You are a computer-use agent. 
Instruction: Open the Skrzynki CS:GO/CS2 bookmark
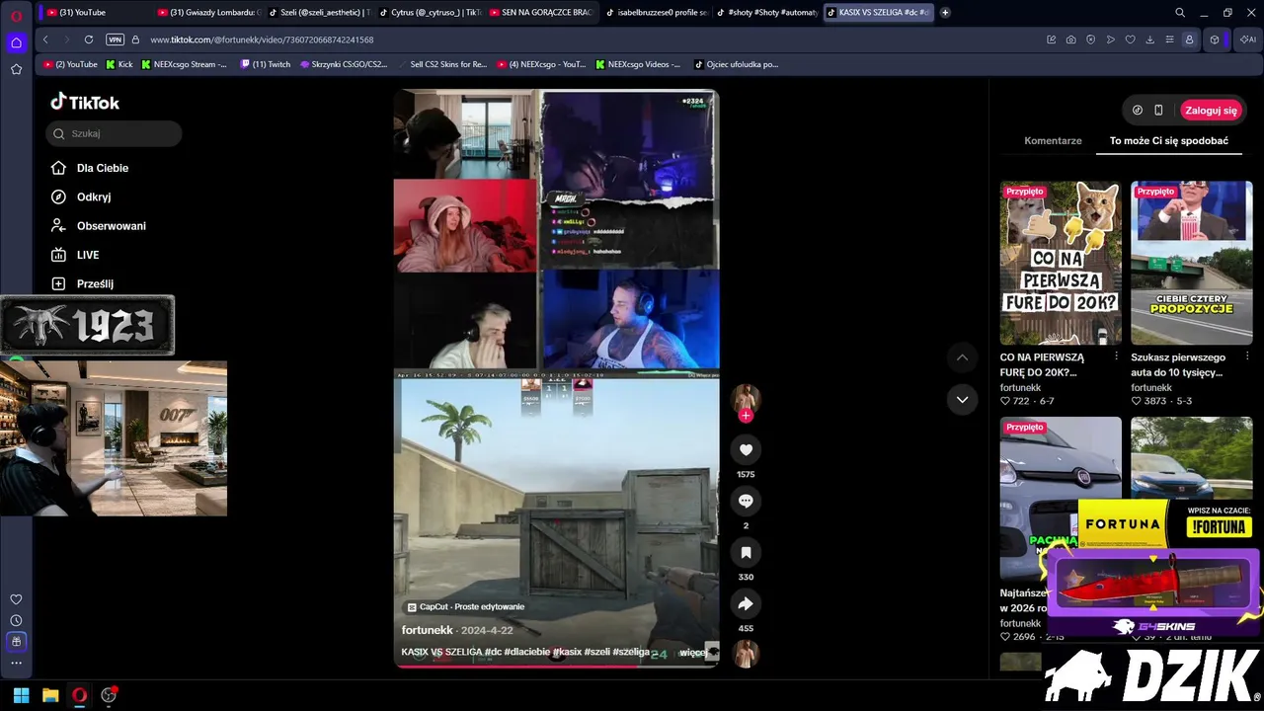click(344, 64)
